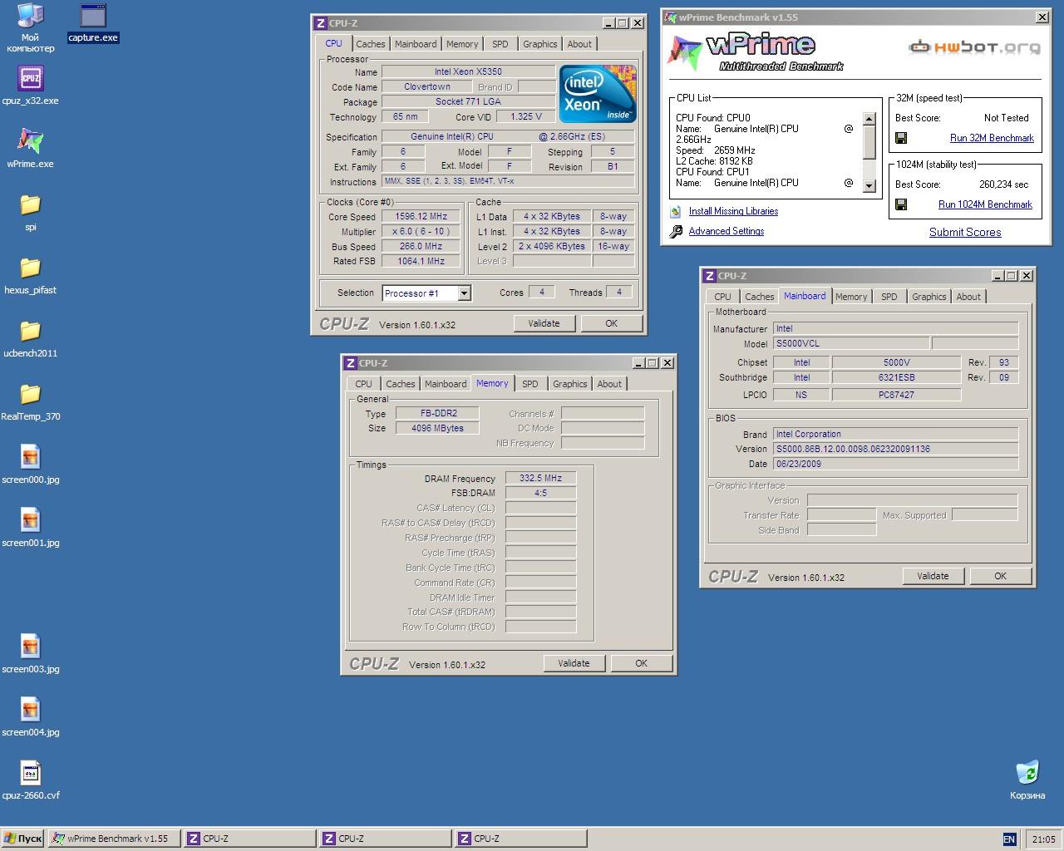This screenshot has height=851, width=1064.
Task: Click Validate in Mainboard window
Action: coord(933,576)
